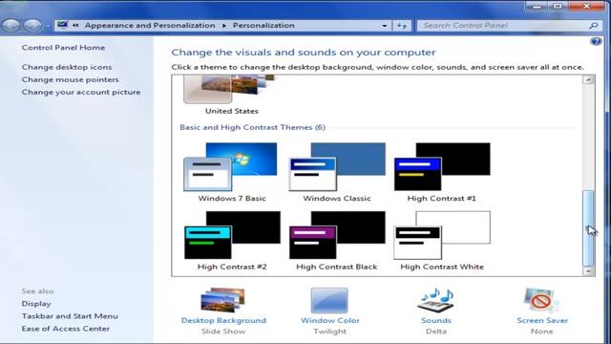Click the search magnifier icon

pos(593,26)
